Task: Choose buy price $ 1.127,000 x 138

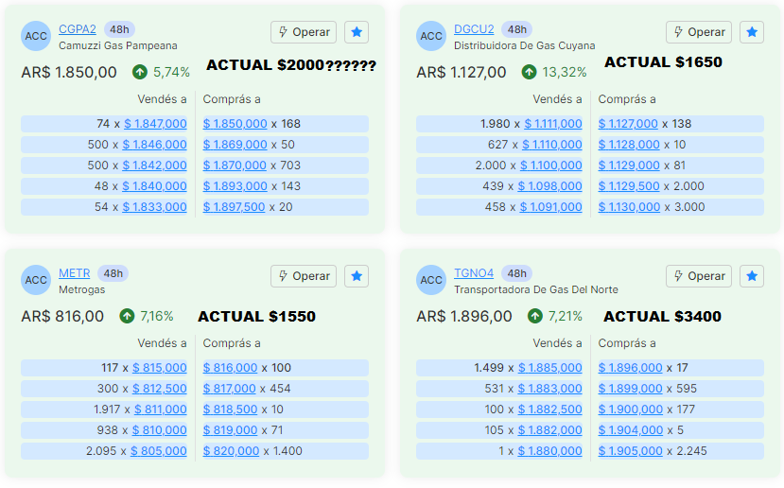Action: point(628,124)
